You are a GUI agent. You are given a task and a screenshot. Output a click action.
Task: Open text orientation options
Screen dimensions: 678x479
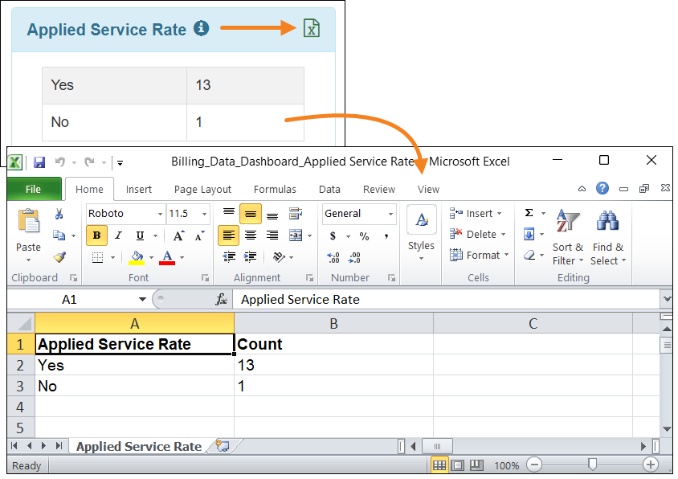(280, 257)
